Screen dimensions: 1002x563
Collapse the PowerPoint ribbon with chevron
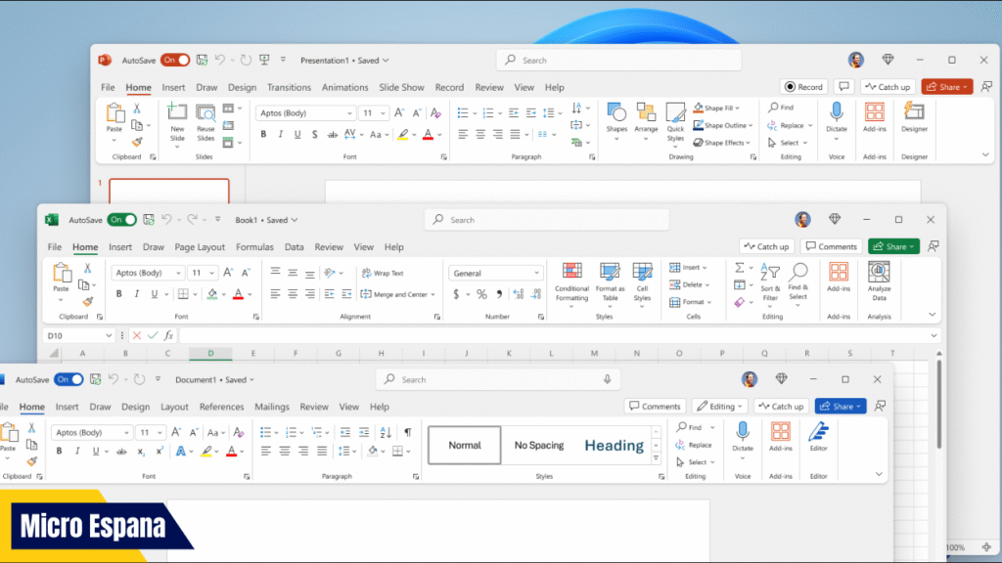pyautogui.click(x=985, y=154)
